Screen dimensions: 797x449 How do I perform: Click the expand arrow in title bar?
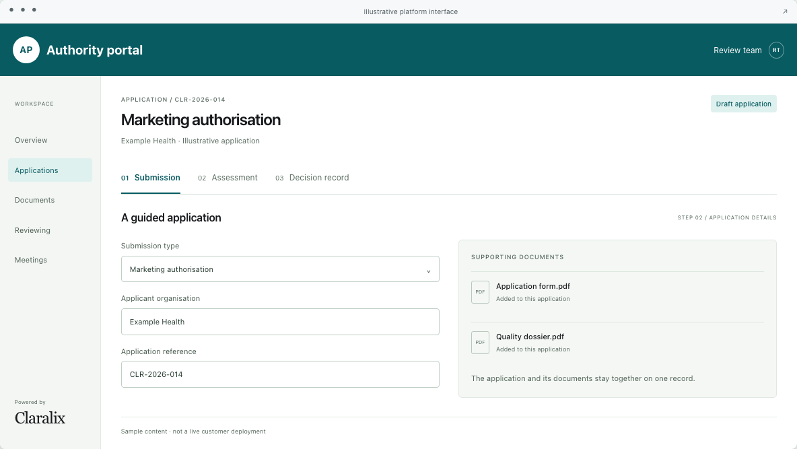[x=785, y=11]
